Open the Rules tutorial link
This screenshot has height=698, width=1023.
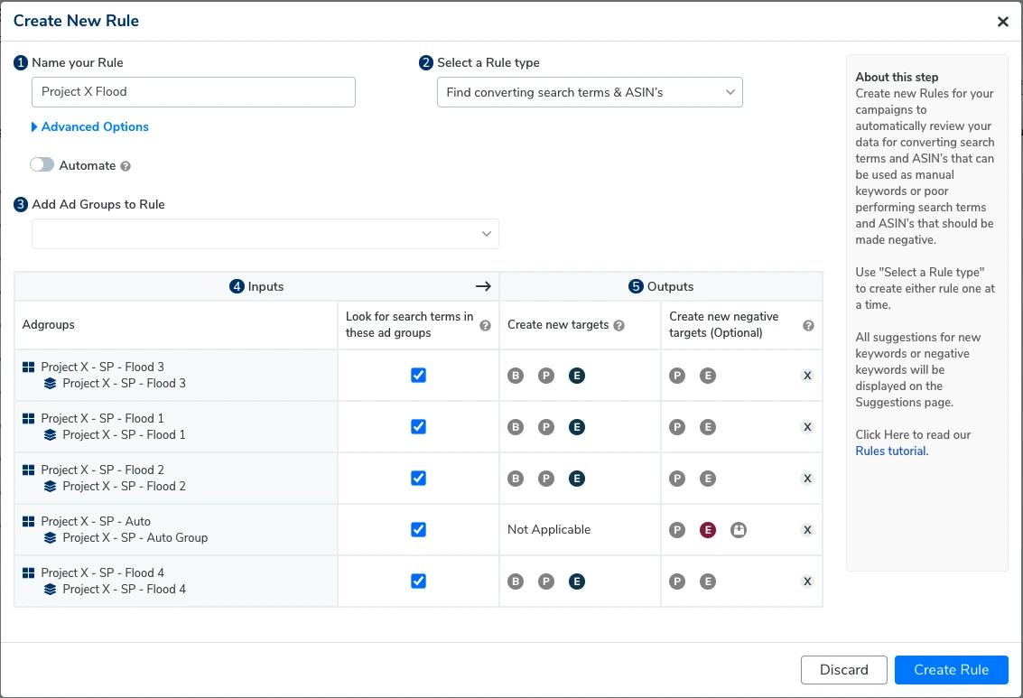pos(890,451)
